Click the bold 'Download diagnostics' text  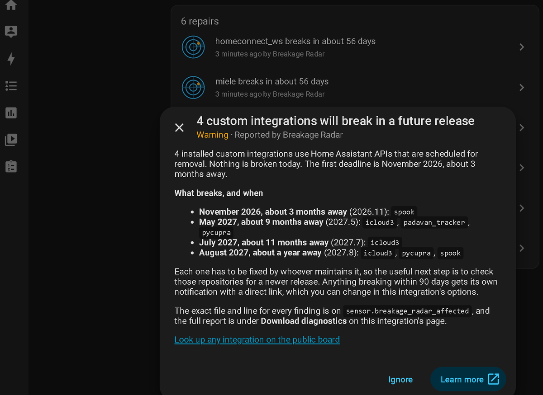(x=304, y=321)
